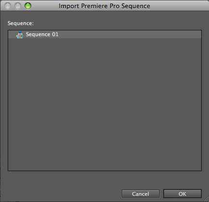Click the title bar area right of the title
The height and width of the screenshot is (202, 209).
[x=178, y=6]
